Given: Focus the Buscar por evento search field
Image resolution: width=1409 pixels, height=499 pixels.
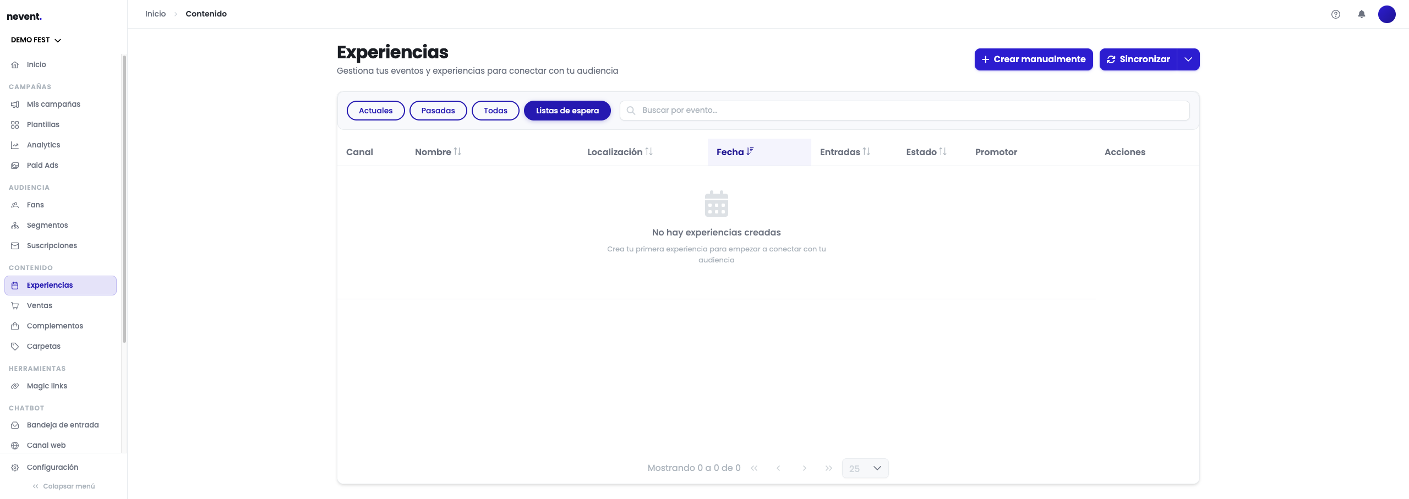Looking at the screenshot, I should coord(905,111).
